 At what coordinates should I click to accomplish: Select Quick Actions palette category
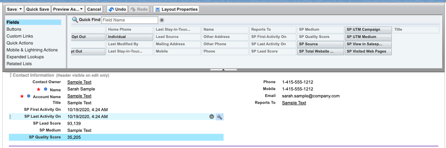click(20, 43)
